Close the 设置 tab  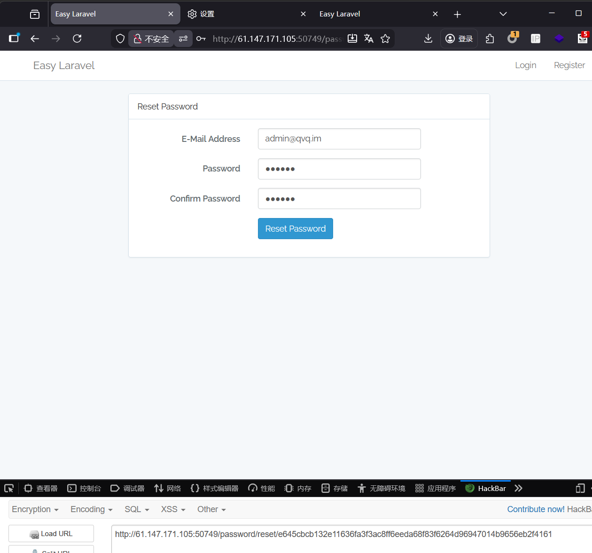[x=303, y=14]
